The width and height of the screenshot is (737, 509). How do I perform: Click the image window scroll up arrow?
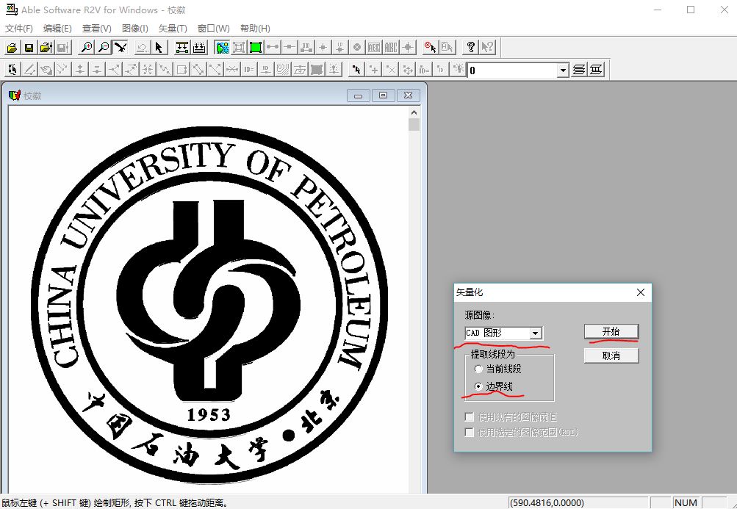pyautogui.click(x=414, y=112)
